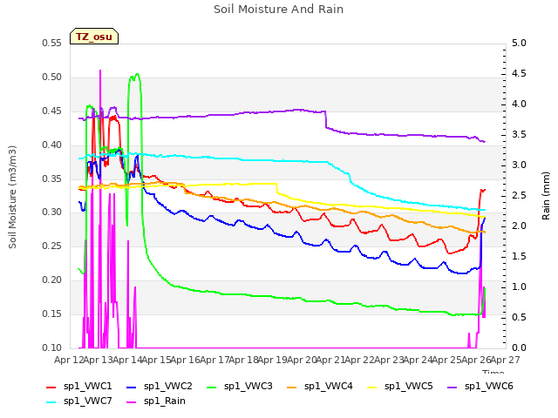Click the green sp1_VWC3 legend swatch
The height and width of the screenshot is (418, 558).
click(212, 387)
